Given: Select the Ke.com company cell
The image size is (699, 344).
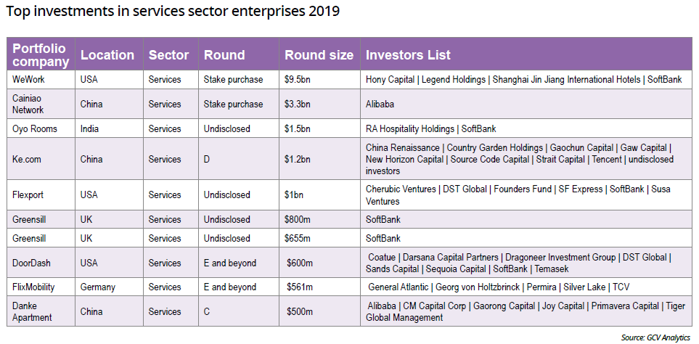Looking at the screenshot, I should point(28,159).
